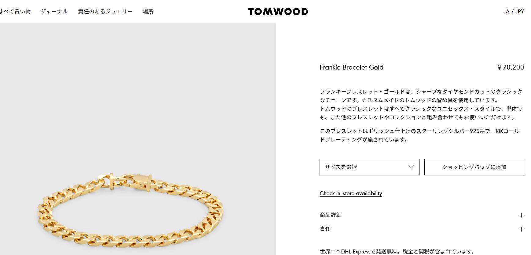The image size is (531, 255).
Task: Open すべて買い物 menu
Action: point(15,12)
